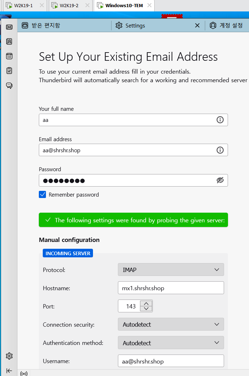The width and height of the screenshot is (249, 376).
Task: Click the Your full name input field
Action: 133,120
